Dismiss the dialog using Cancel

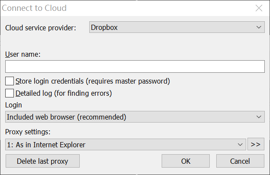240,161
